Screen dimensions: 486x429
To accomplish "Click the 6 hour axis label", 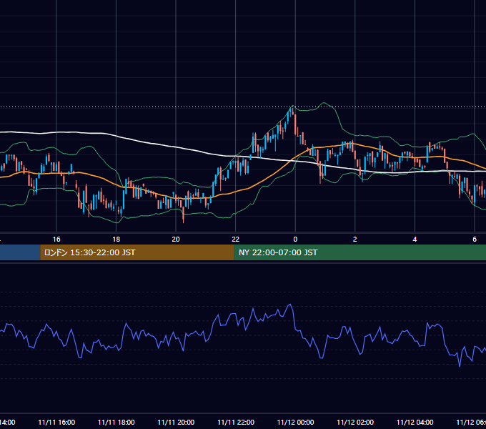I will point(475,240).
